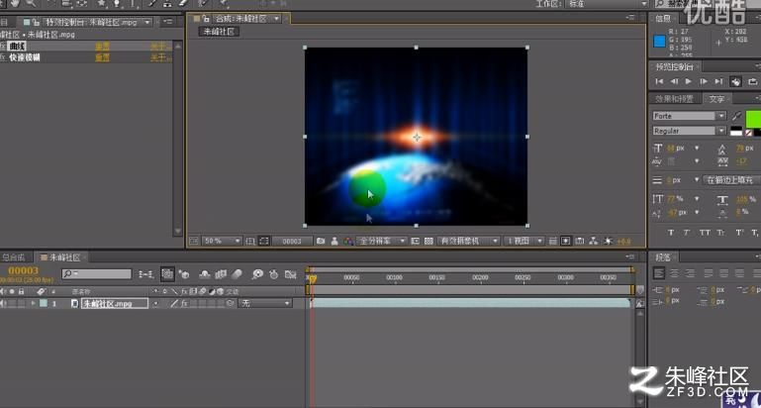Image resolution: width=761 pixels, height=408 pixels.
Task: Open the 无 parent dropdown for layer 1
Action: (266, 303)
